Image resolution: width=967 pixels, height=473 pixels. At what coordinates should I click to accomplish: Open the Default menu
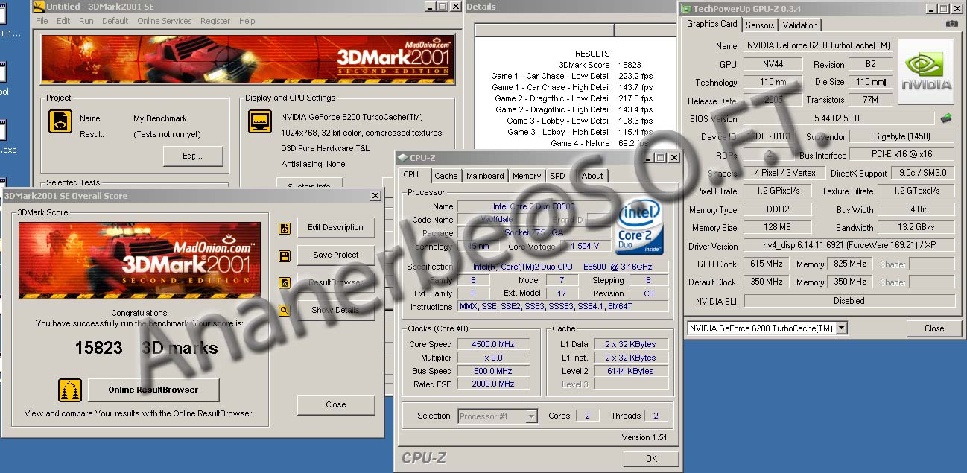(x=115, y=21)
